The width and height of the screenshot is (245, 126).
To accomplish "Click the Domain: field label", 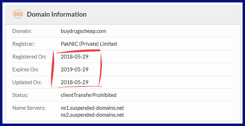I will pos(22,31).
